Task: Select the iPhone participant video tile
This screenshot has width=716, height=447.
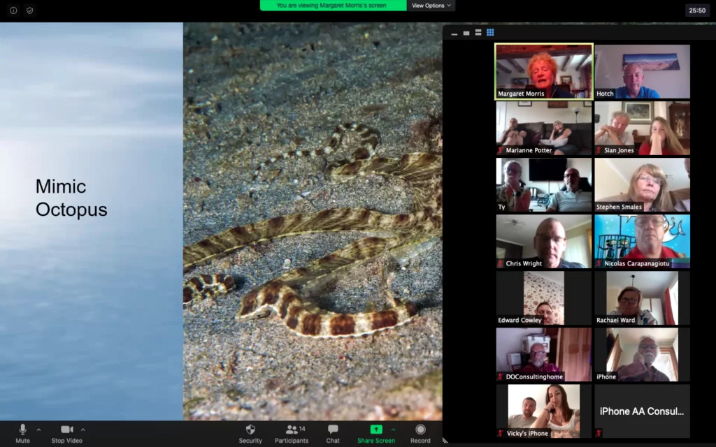Action: click(642, 354)
